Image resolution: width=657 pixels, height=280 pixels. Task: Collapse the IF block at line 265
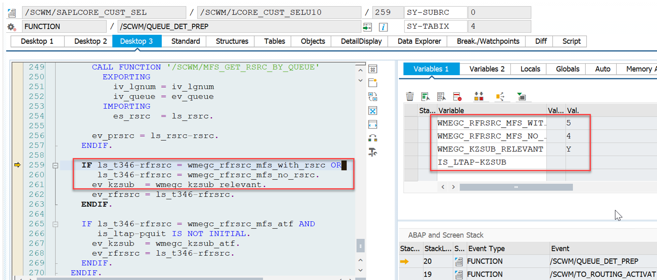[55, 224]
